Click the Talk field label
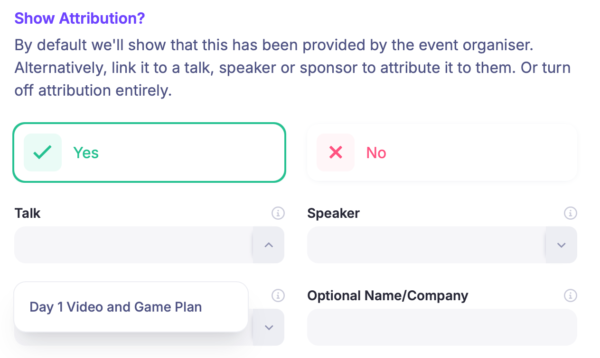The height and width of the screenshot is (358, 600). pyautogui.click(x=28, y=213)
